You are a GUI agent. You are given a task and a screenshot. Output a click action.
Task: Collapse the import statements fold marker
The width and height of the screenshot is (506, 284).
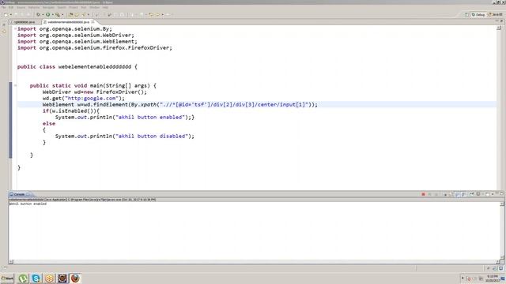click(x=15, y=28)
